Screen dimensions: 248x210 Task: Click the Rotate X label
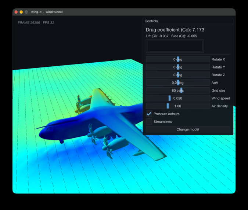pos(218,59)
